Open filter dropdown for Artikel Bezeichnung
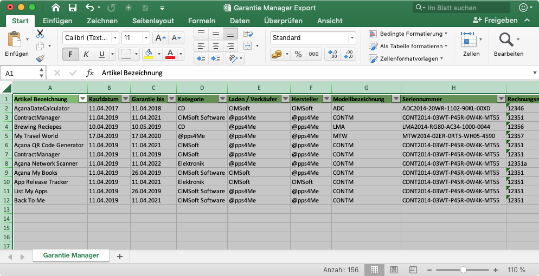The image size is (539, 276). (x=82, y=98)
